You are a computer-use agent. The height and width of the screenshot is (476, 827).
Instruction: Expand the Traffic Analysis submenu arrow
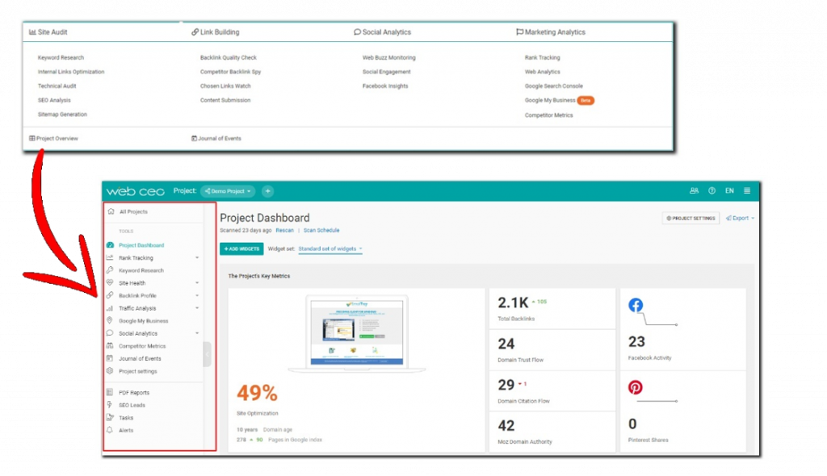pos(197,308)
